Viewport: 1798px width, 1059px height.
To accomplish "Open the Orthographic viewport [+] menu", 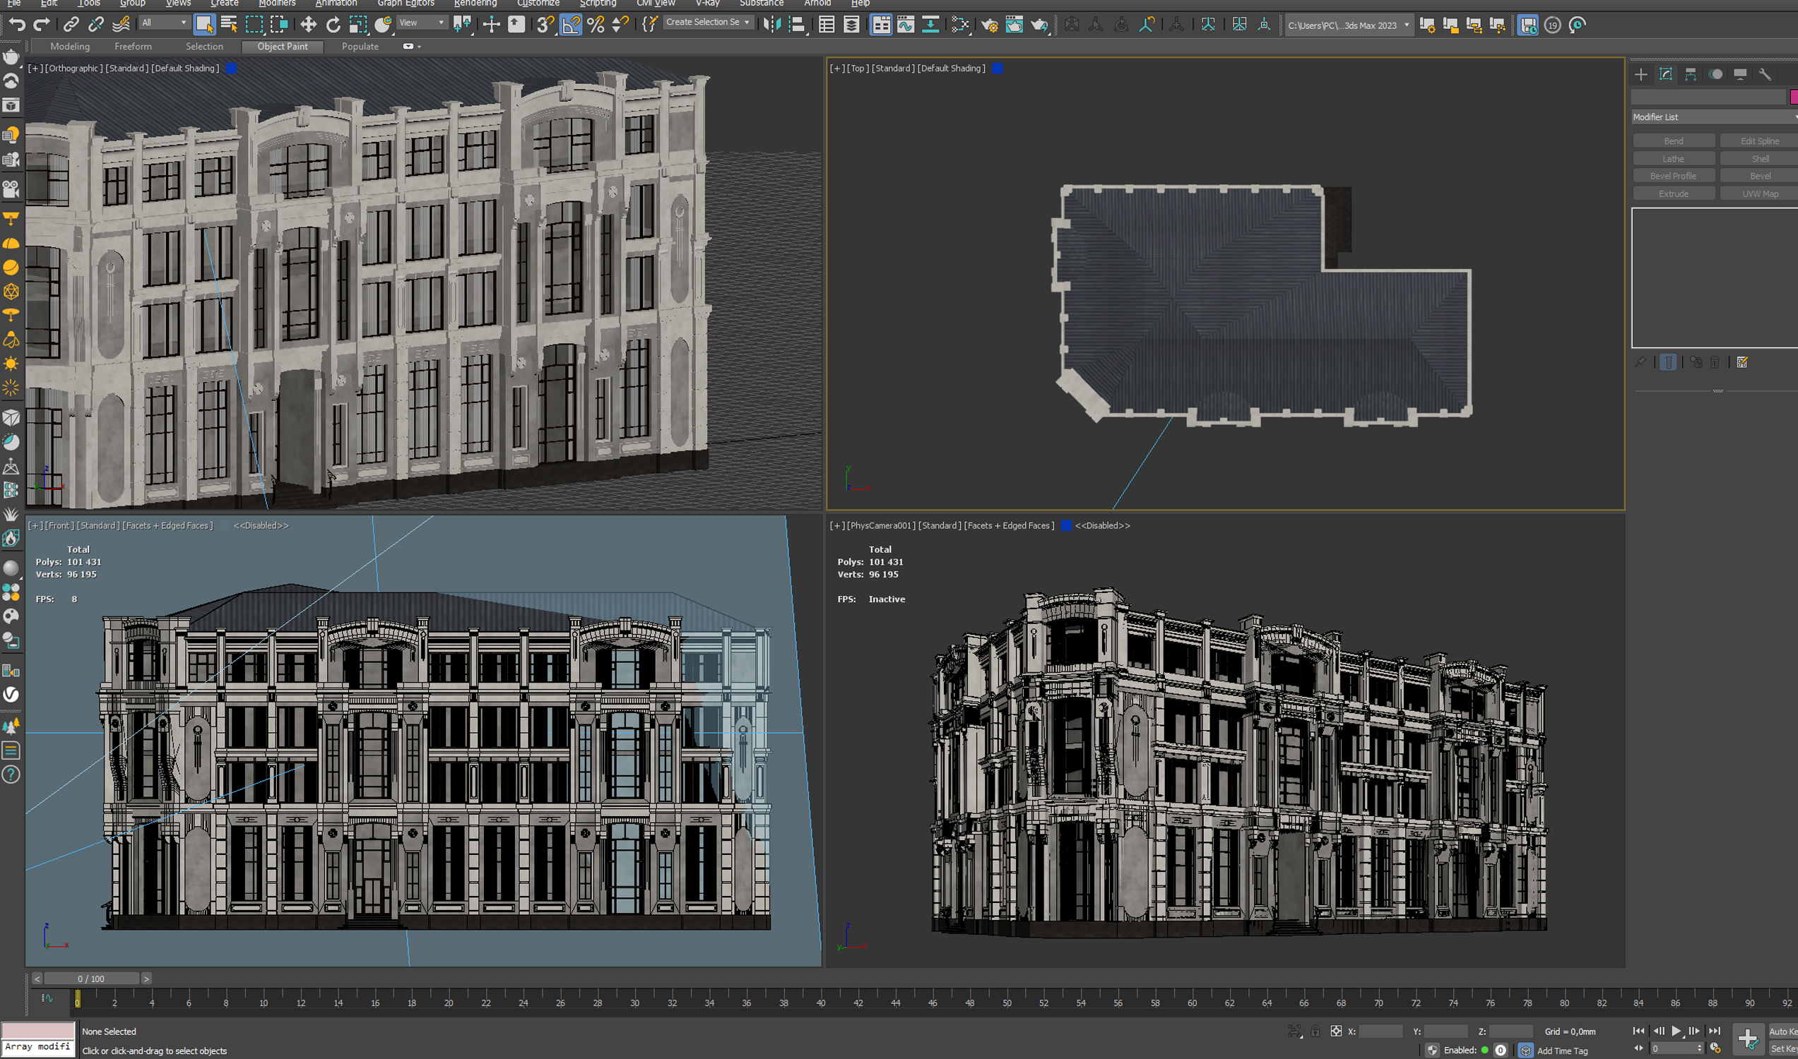I will [35, 68].
